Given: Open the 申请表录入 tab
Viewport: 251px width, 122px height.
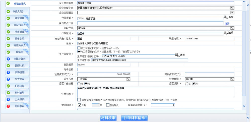Looking at the screenshot, I should click(18, 4).
